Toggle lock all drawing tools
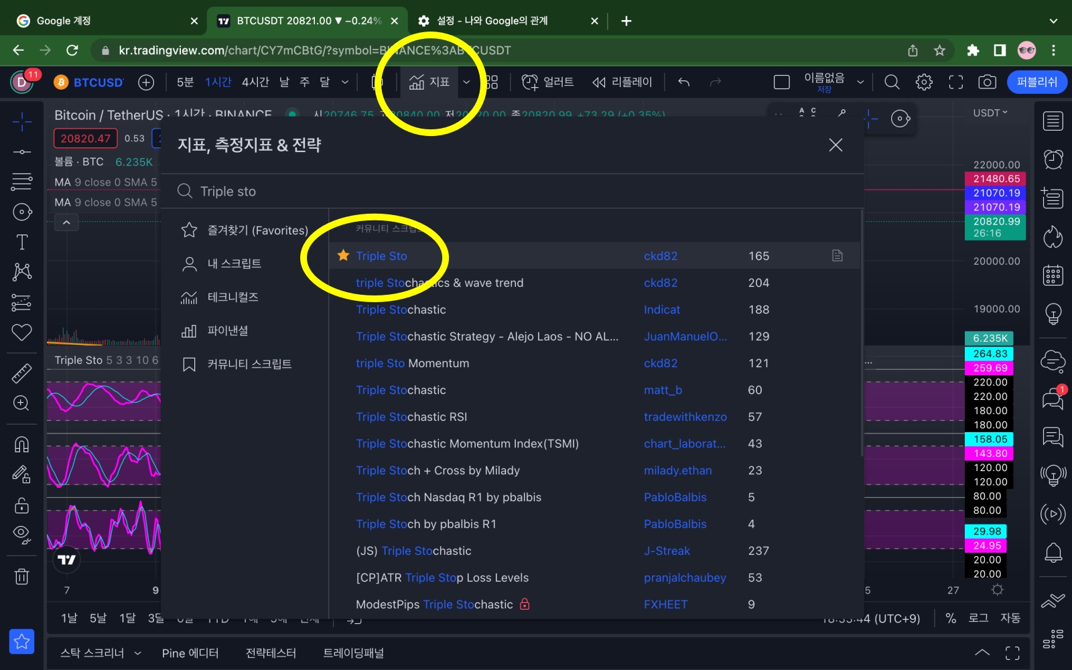Viewport: 1072px width, 670px height. coord(21,505)
